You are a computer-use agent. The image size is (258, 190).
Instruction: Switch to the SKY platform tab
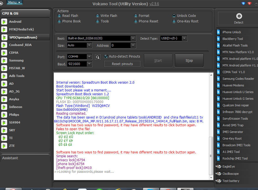click(25, 130)
